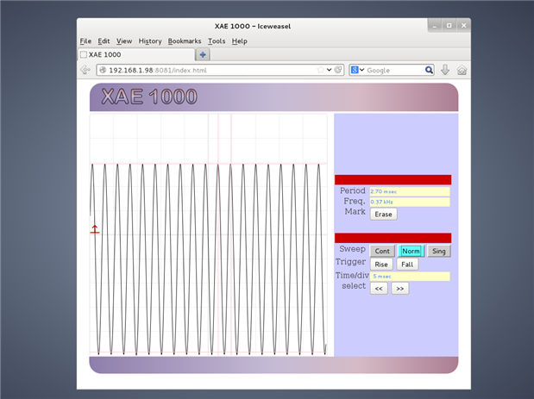
Task: Open downloads arrow icon
Action: coord(445,70)
